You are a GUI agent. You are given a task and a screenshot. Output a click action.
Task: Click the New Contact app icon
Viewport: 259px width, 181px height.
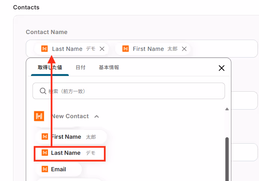coord(39,116)
